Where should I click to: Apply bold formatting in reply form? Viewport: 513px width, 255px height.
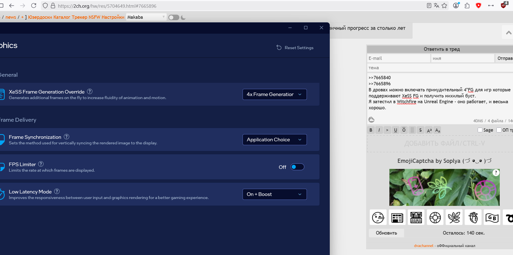tap(371, 130)
